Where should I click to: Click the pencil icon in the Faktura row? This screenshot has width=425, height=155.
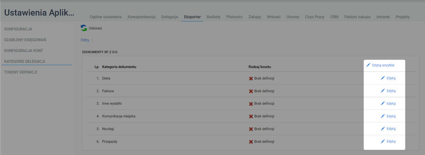pyautogui.click(x=383, y=91)
